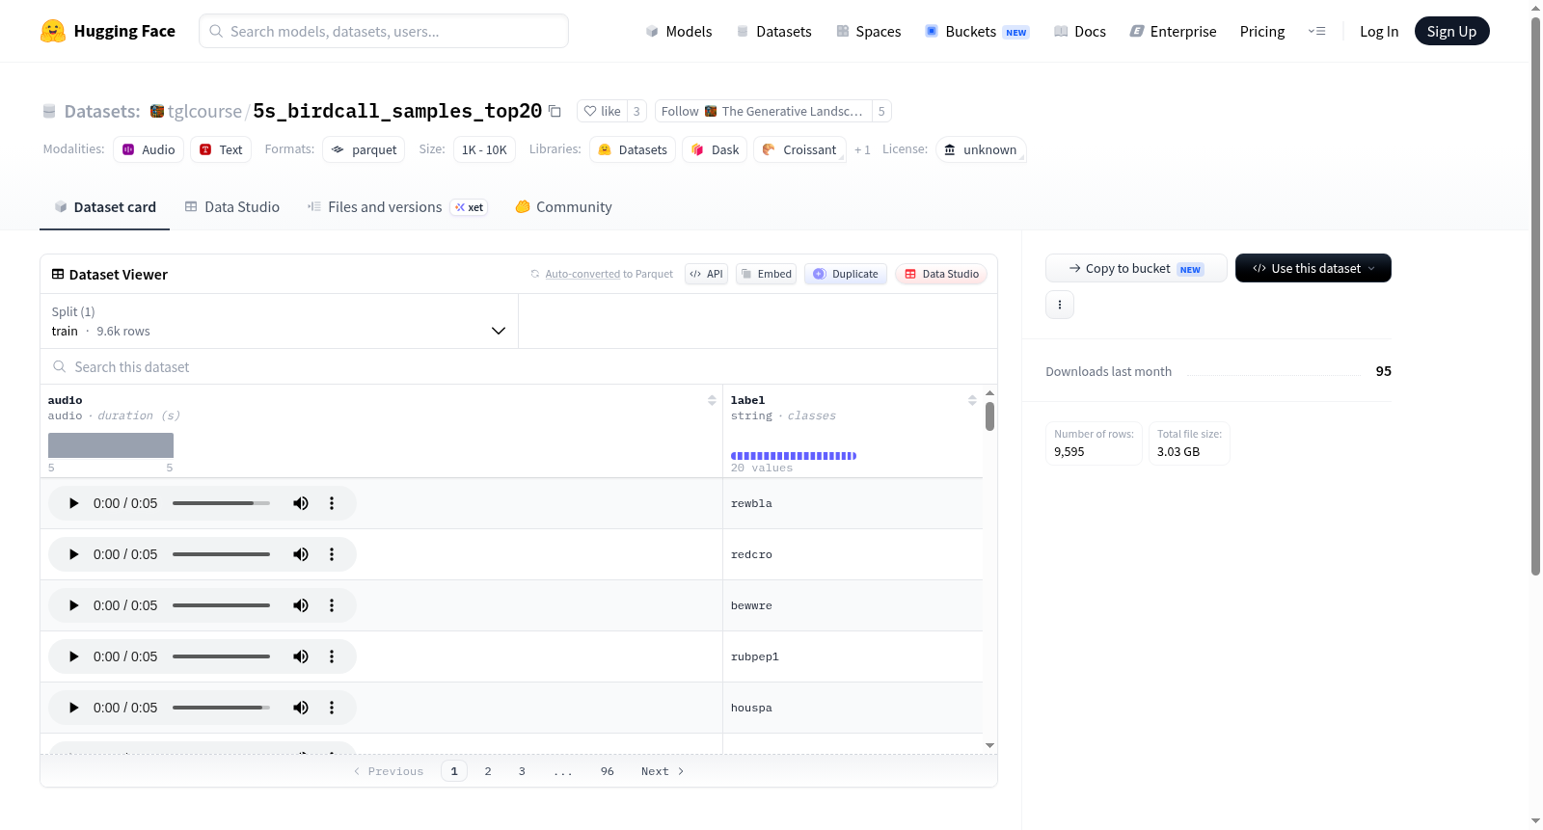Open Data Studio from the viewer header
This screenshot has width=1543, height=830.
[x=941, y=274]
